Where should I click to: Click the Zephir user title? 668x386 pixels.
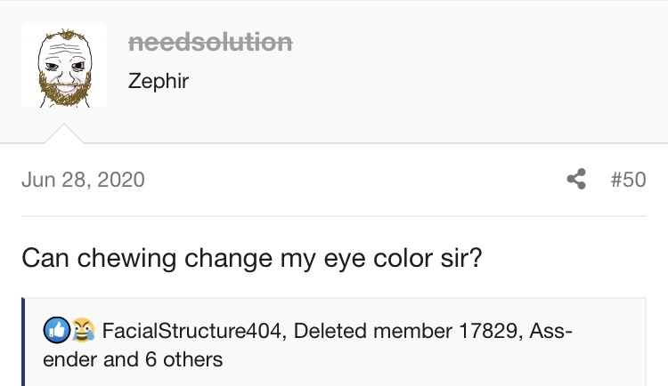(158, 80)
